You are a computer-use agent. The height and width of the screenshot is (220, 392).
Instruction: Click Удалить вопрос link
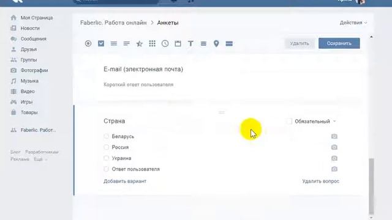pos(320,181)
